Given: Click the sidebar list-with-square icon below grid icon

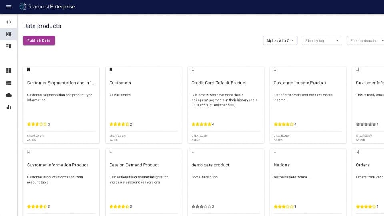Looking at the screenshot, I should click(x=9, y=46).
